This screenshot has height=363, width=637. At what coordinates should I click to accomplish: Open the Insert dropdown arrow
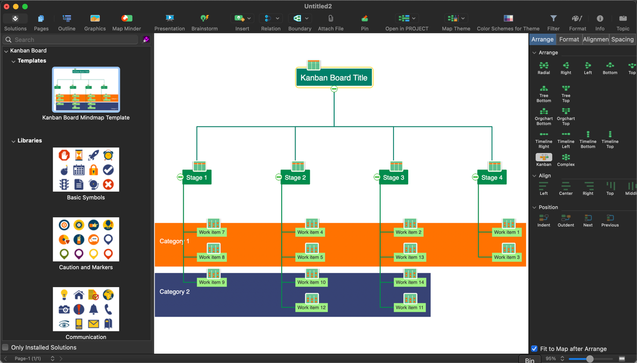coord(249,18)
